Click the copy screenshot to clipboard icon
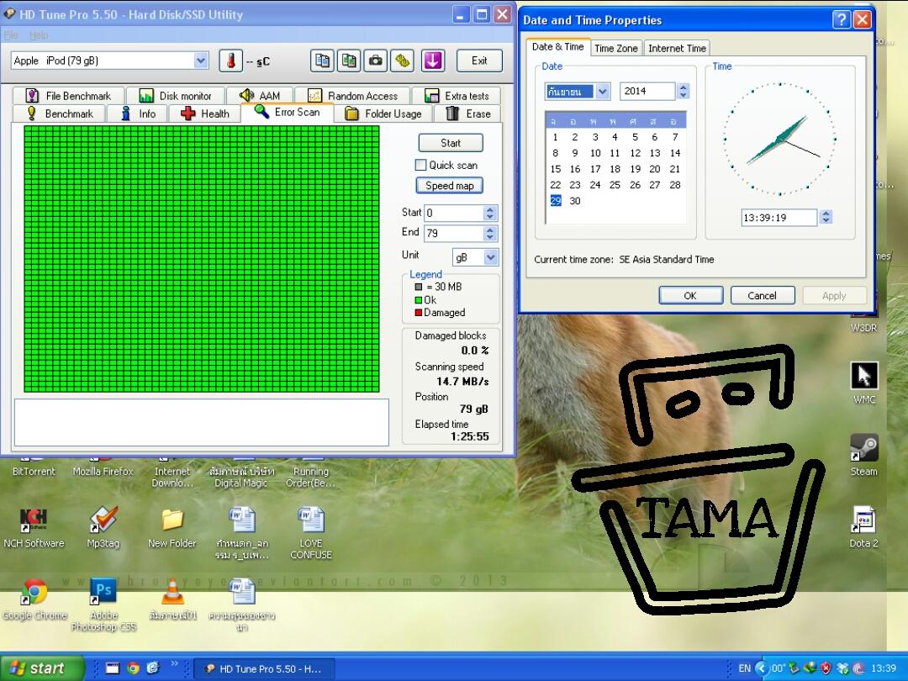 349,61
